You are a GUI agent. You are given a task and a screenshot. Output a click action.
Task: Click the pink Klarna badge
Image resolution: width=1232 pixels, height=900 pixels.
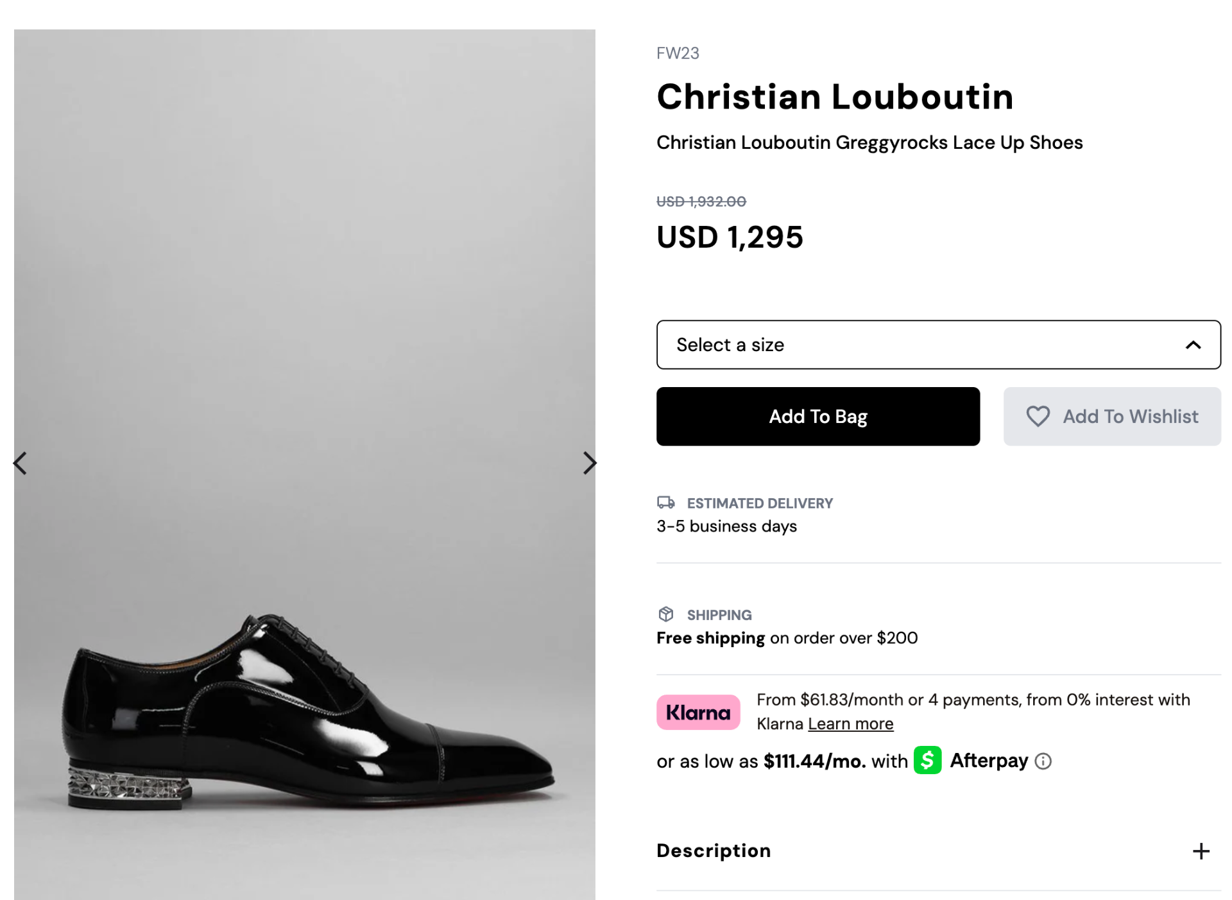697,712
